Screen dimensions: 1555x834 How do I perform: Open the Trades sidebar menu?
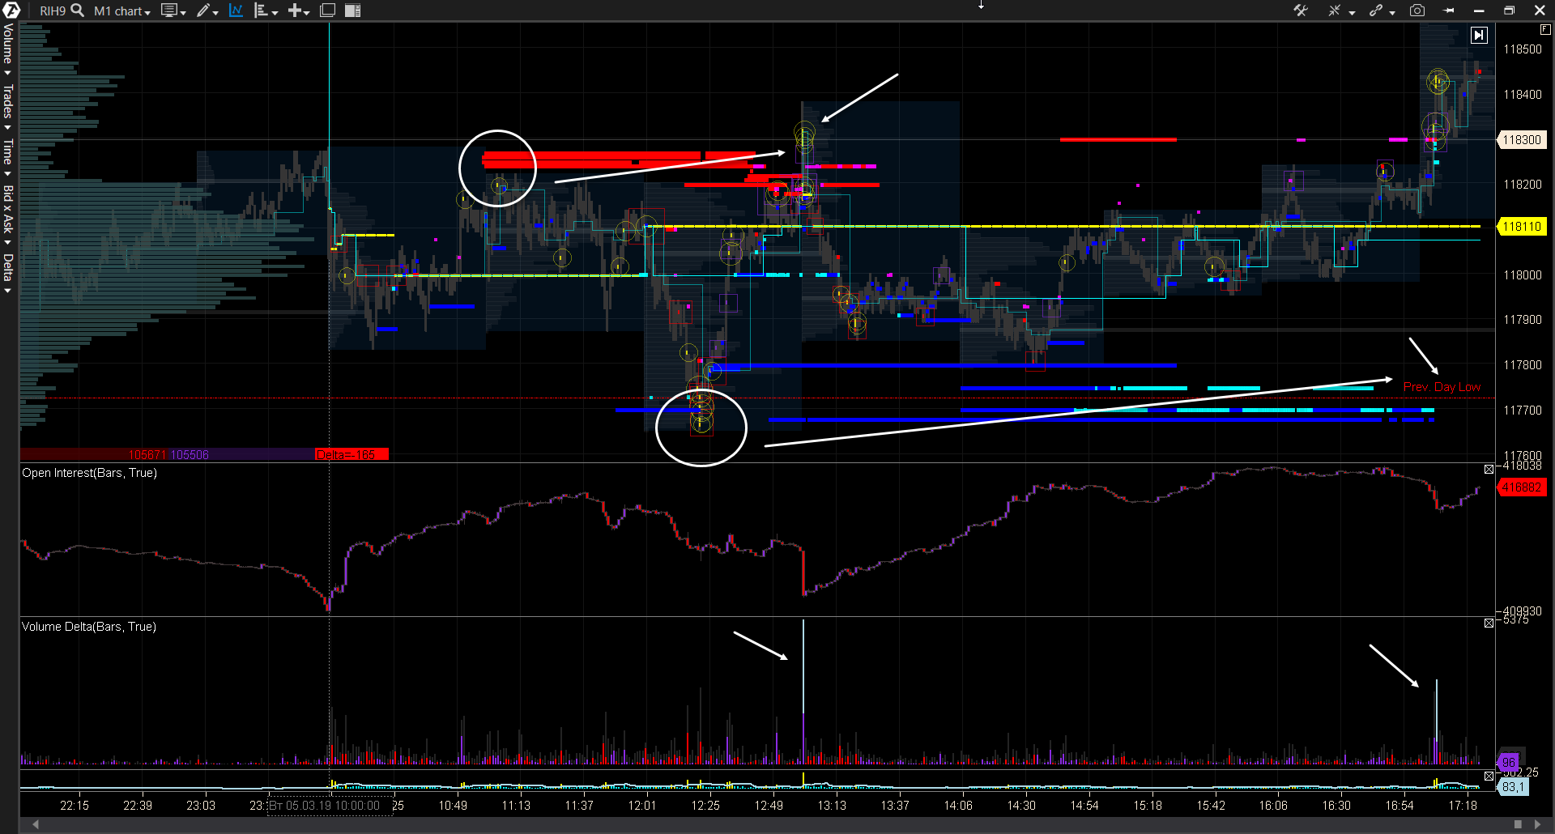pyautogui.click(x=8, y=106)
